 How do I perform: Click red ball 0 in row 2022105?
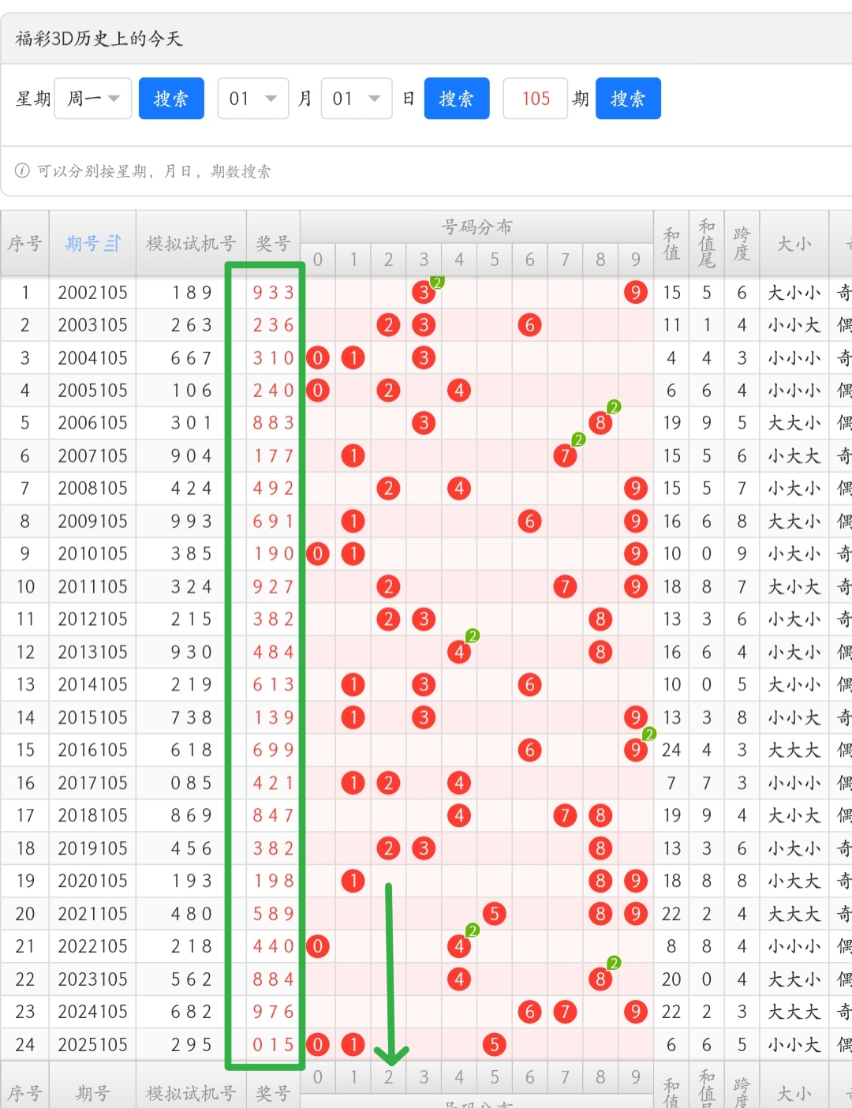pyautogui.click(x=318, y=946)
